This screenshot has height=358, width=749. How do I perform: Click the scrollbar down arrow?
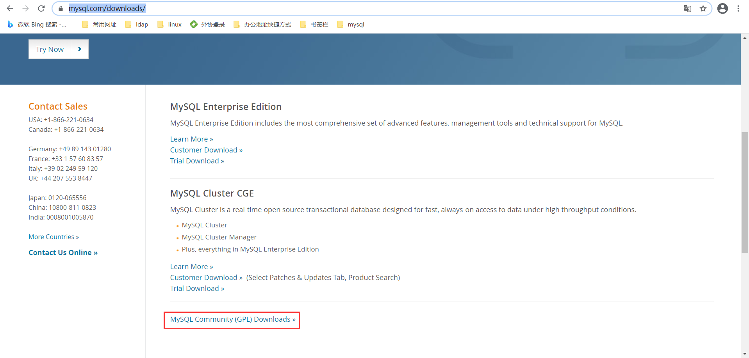tap(745, 354)
